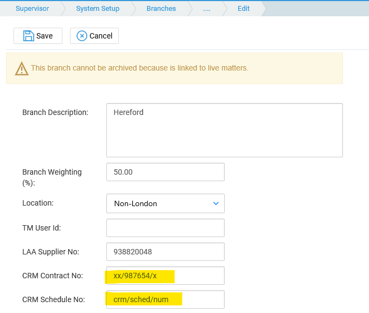The width and height of the screenshot is (369, 313).
Task: Select the Edit breadcrumb item
Action: pos(244,9)
